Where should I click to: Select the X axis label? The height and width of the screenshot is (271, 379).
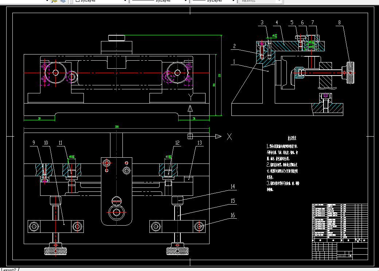click(229, 137)
